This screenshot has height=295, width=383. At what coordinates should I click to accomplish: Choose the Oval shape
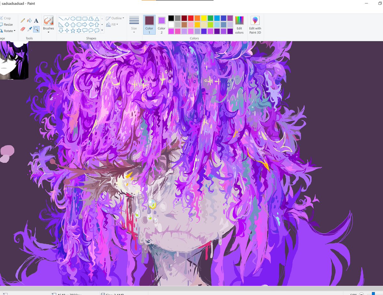pos(73,19)
